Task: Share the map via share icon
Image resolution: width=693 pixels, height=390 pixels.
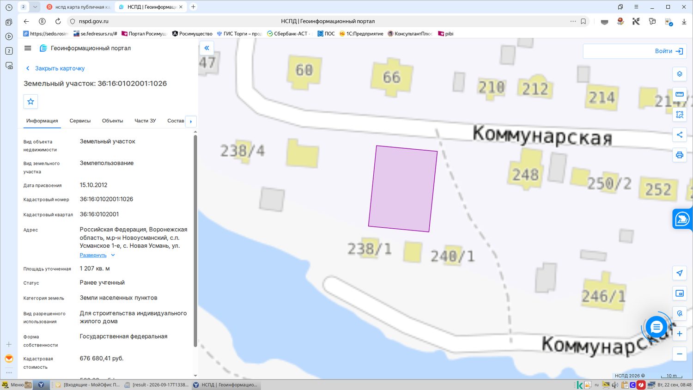Action: pyautogui.click(x=680, y=135)
